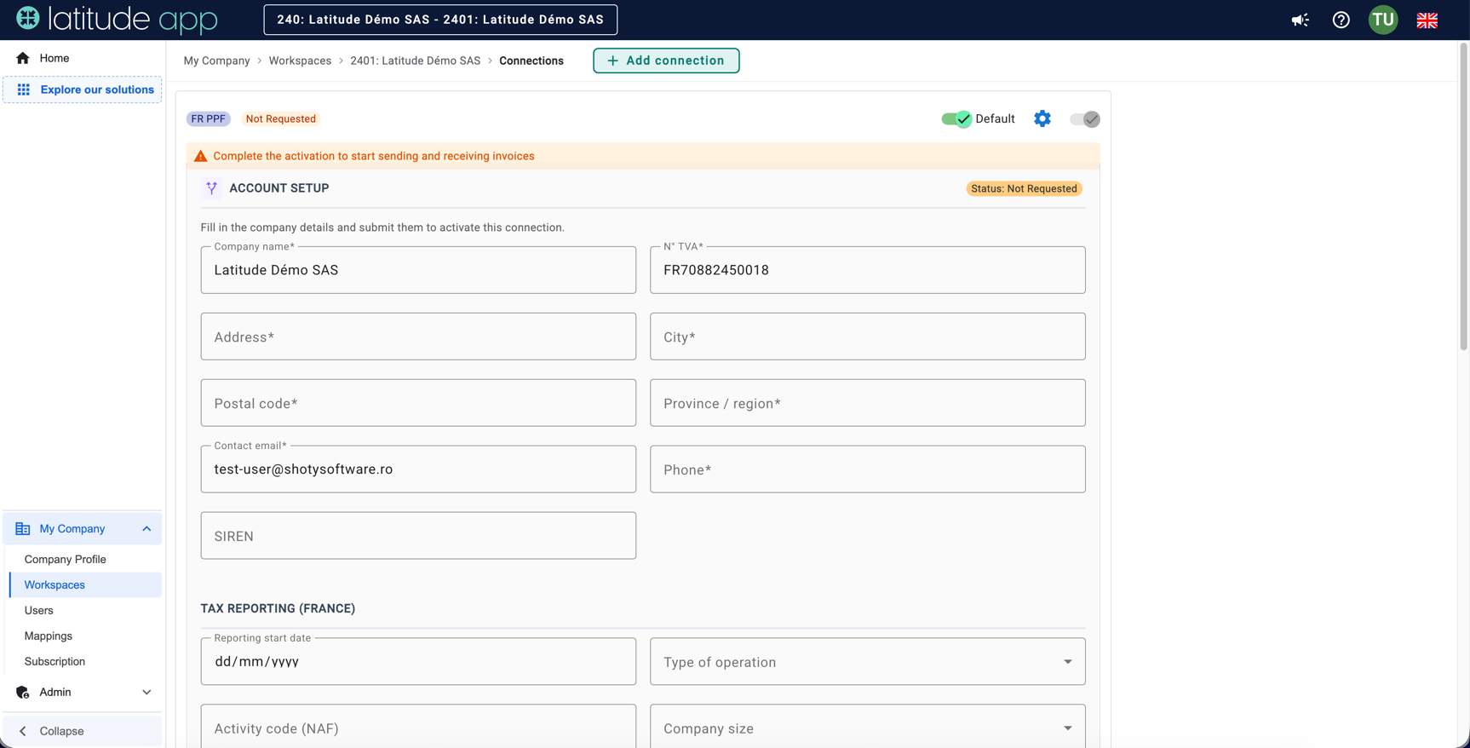
Task: Click the ACCOUNT SETUP heading
Action: [279, 188]
